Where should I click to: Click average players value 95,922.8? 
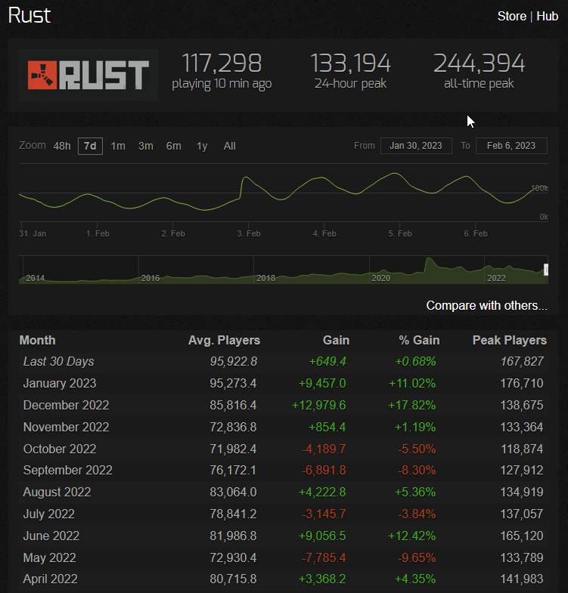pyautogui.click(x=234, y=362)
